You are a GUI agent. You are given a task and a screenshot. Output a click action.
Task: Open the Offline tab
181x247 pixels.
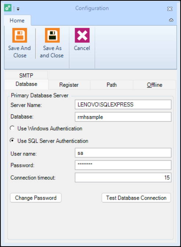coord(155,85)
